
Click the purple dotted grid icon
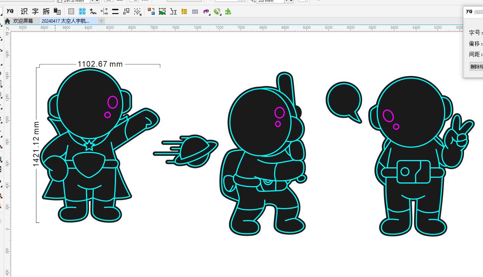click(x=195, y=12)
